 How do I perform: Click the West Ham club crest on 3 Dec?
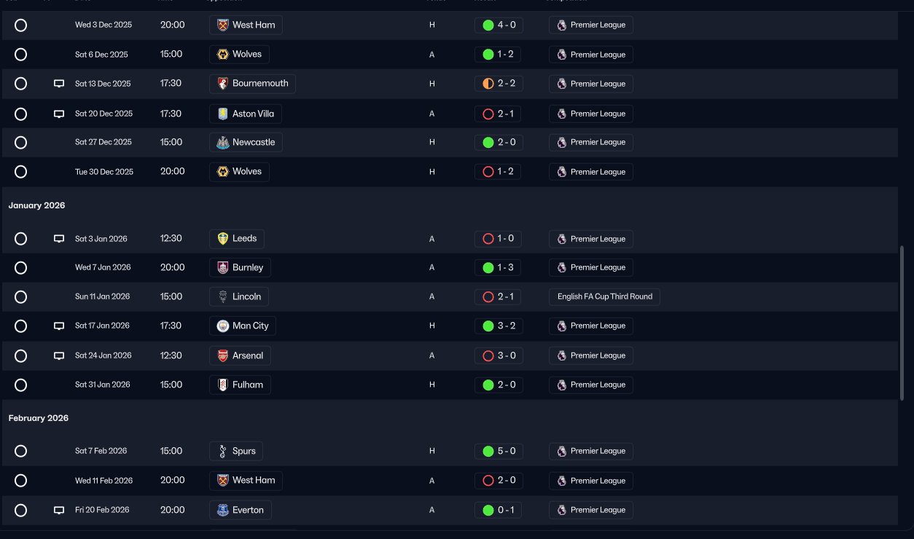click(223, 25)
